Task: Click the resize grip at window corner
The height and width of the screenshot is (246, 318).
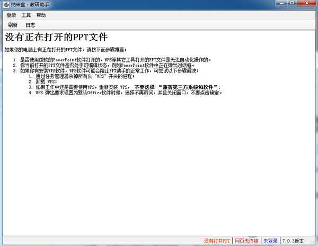Action: (314, 243)
